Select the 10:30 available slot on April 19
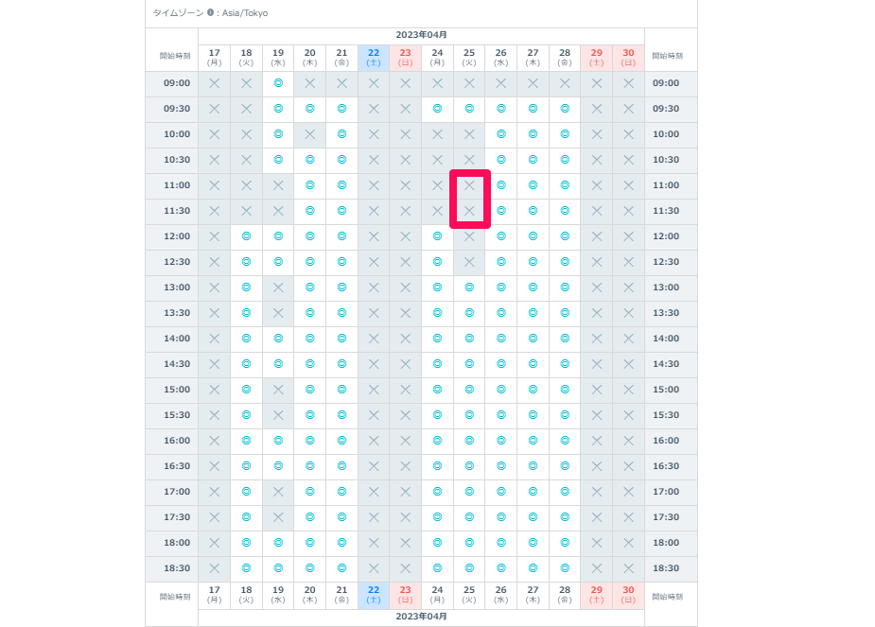 tap(278, 160)
